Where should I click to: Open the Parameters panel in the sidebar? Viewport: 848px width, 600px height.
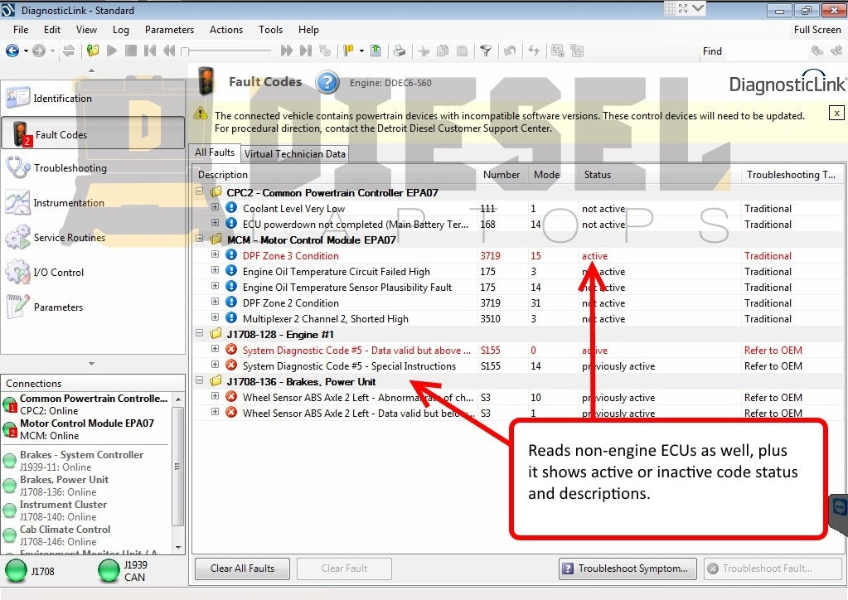click(x=93, y=307)
